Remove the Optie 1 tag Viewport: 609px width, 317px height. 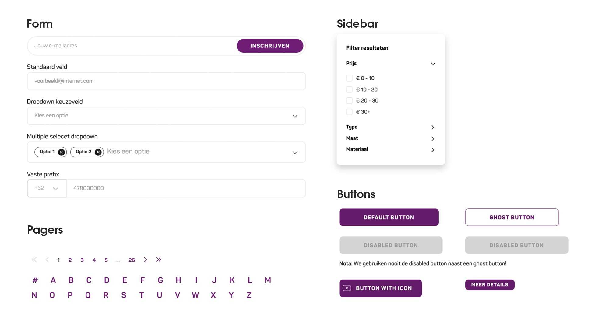(x=62, y=152)
